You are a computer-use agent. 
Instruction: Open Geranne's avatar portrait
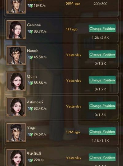click(x=16, y=30)
